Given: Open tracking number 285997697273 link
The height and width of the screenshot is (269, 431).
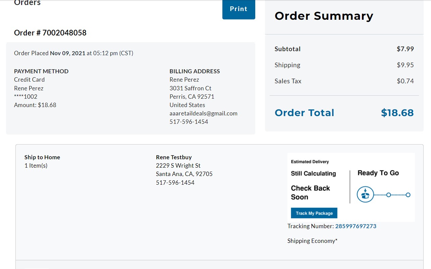Looking at the screenshot, I should [x=356, y=226].
